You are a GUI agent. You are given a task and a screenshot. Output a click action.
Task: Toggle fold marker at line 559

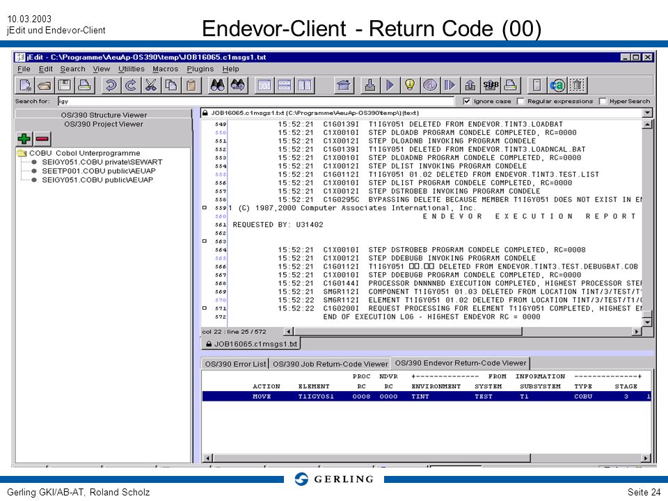tap(205, 208)
